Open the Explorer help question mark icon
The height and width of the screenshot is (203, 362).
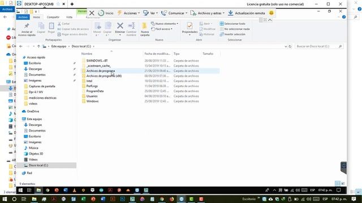click(x=344, y=17)
